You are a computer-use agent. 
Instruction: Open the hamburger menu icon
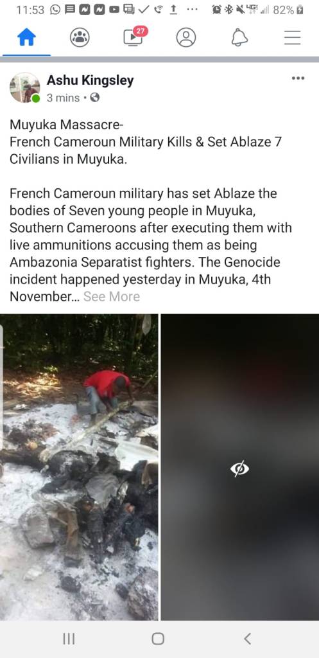tap(292, 38)
